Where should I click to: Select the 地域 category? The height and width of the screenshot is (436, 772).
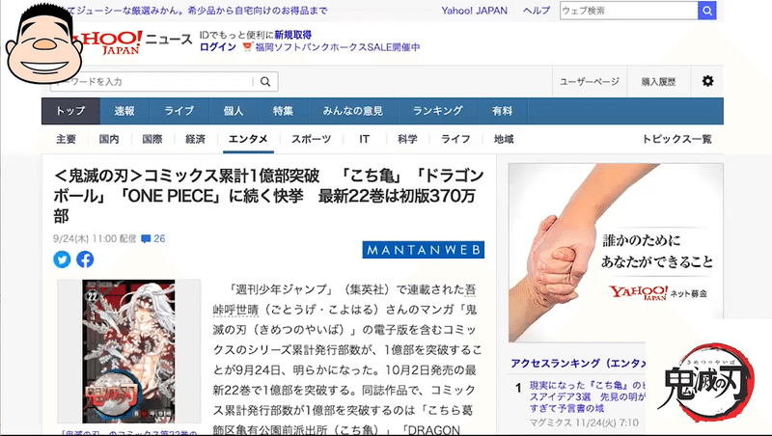(504, 139)
